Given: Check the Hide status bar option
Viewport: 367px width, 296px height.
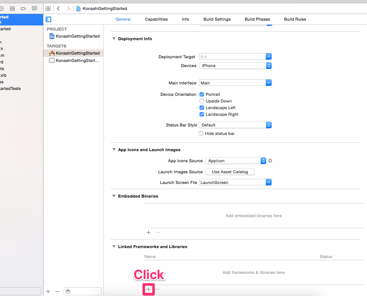Looking at the screenshot, I should coord(201,133).
